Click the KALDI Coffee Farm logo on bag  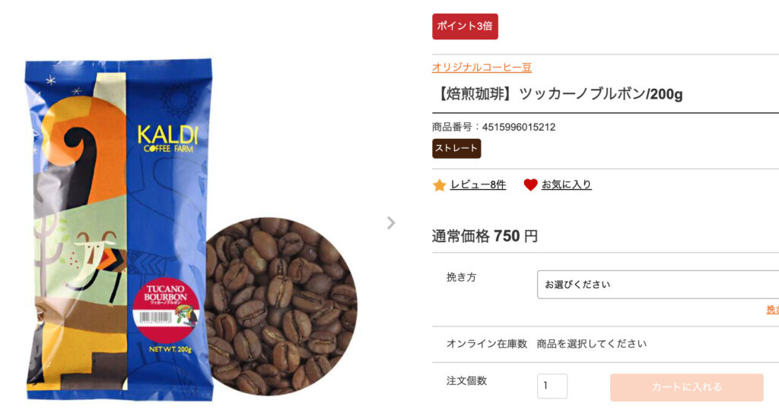(167, 139)
